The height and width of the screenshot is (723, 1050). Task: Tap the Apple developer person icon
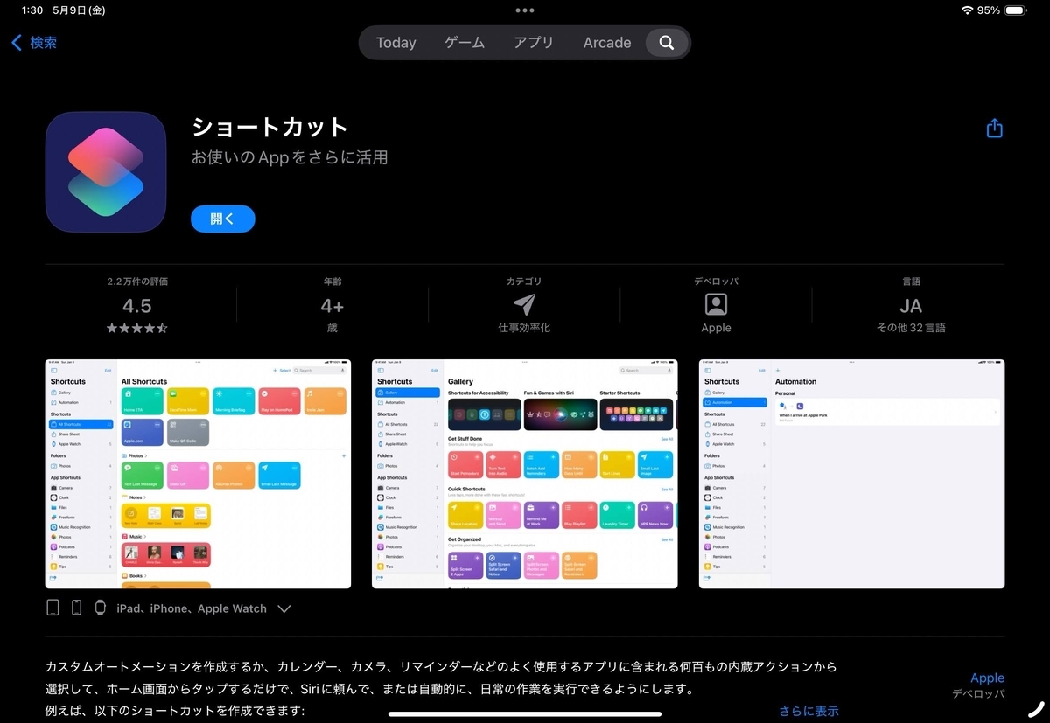[x=716, y=304]
